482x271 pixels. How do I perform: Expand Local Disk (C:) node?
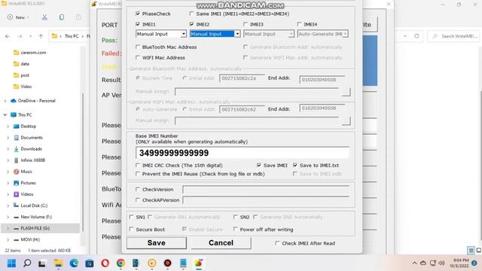coord(8,206)
